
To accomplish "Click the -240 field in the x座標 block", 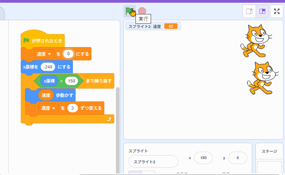I will (x=48, y=67).
